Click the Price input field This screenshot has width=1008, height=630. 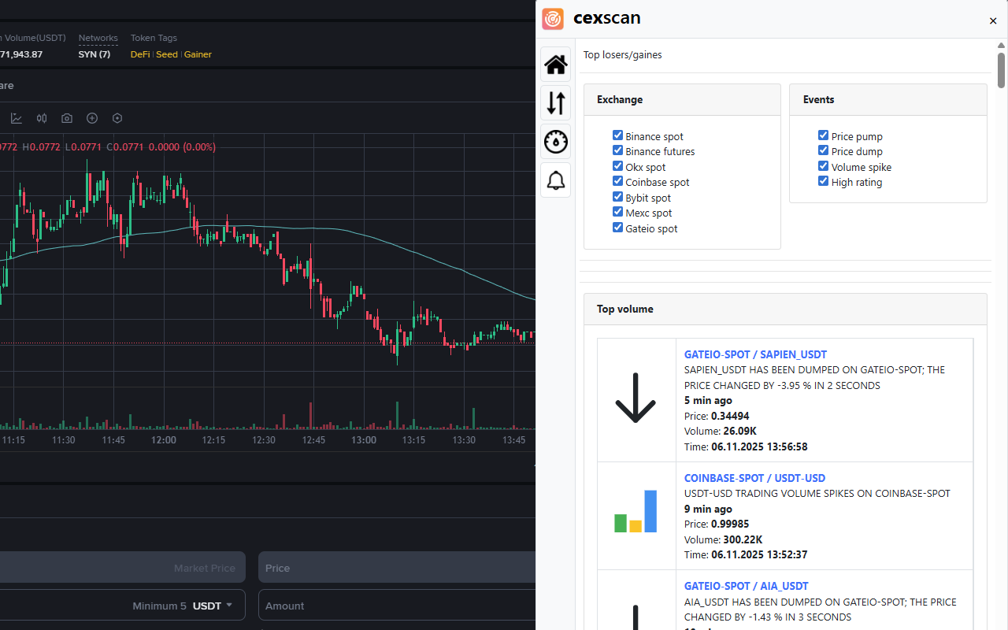pos(397,568)
